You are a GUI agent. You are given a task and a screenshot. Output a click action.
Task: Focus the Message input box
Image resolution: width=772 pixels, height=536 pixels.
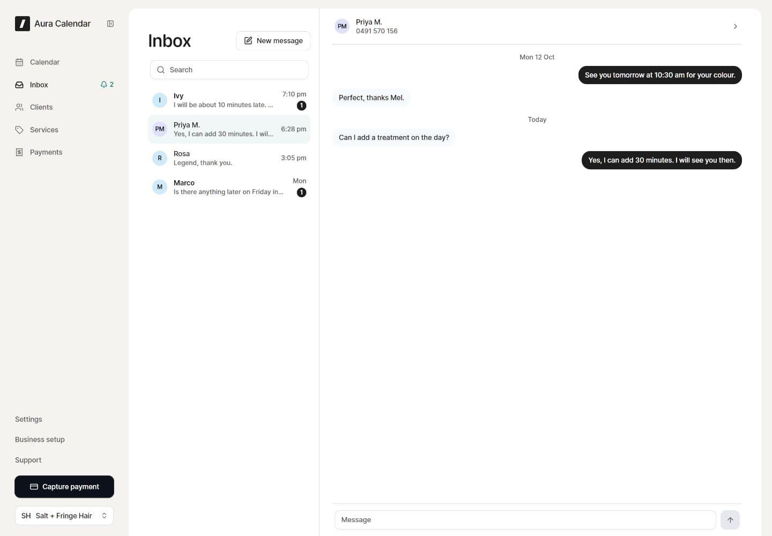[525, 520]
